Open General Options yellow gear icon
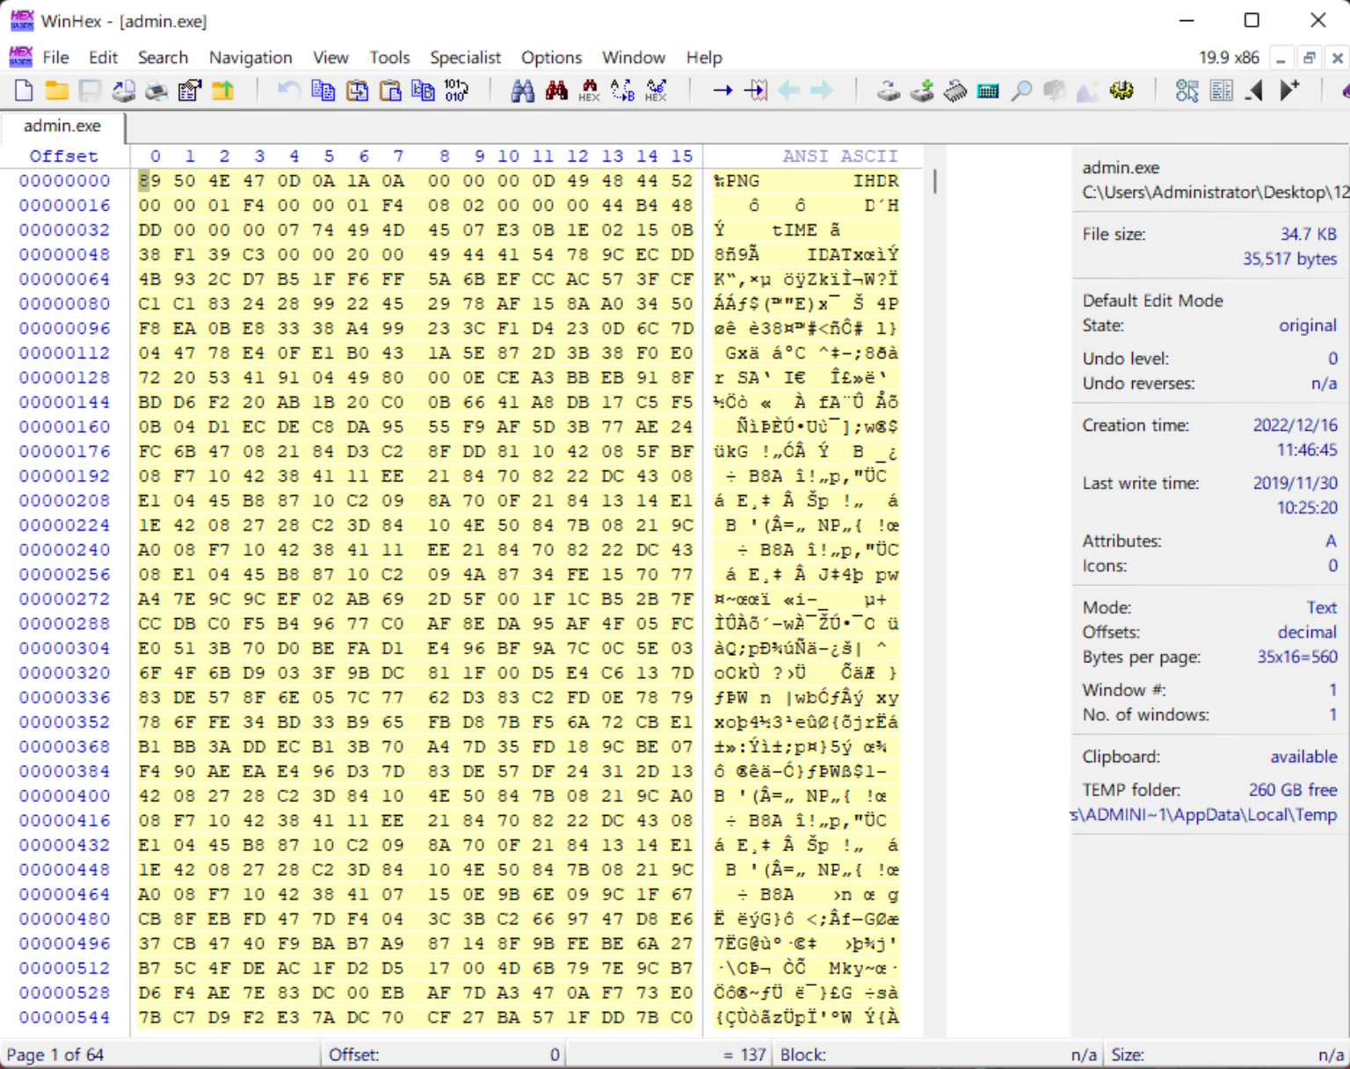The width and height of the screenshot is (1350, 1069). pos(1121,90)
